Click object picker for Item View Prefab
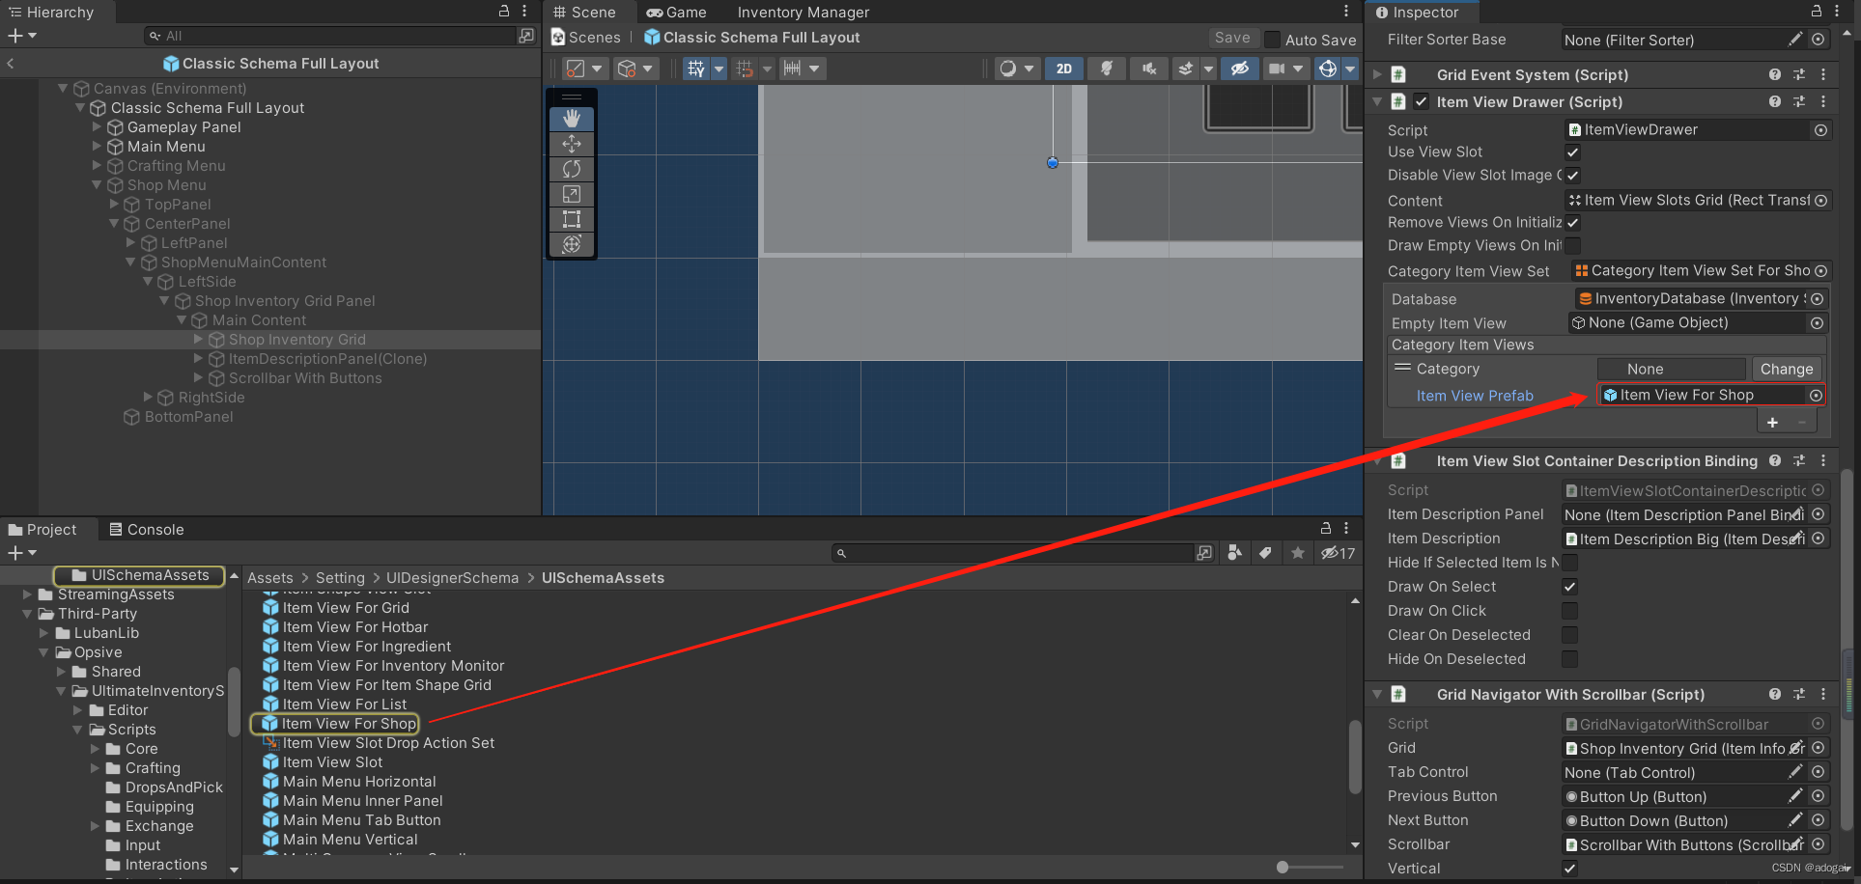The height and width of the screenshot is (884, 1861). pyautogui.click(x=1816, y=395)
